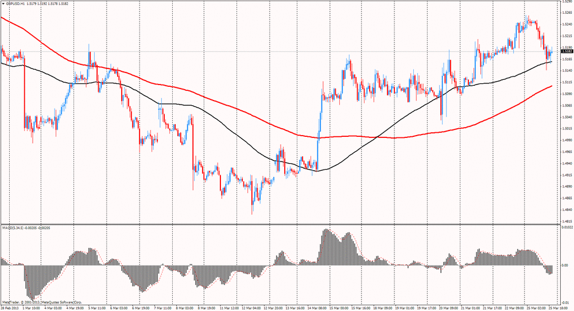
Task: Click the 1.4940 price axis label
Action: pos(567,163)
